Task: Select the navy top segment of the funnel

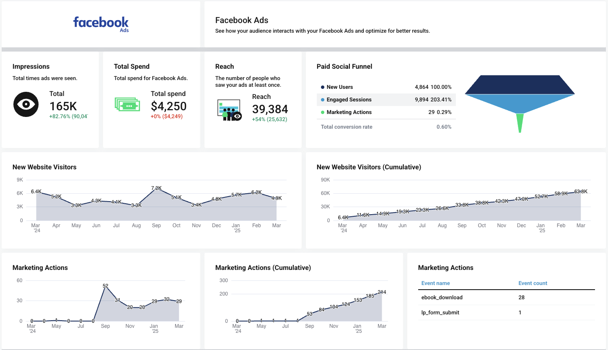Action: [520, 85]
